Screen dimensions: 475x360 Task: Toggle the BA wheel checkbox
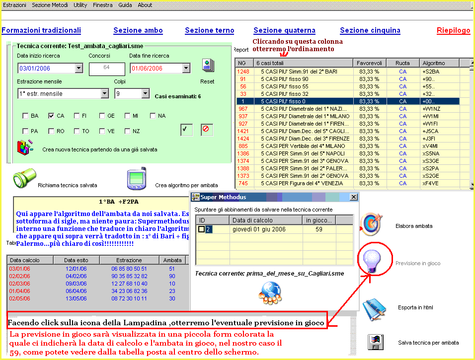click(x=25, y=116)
